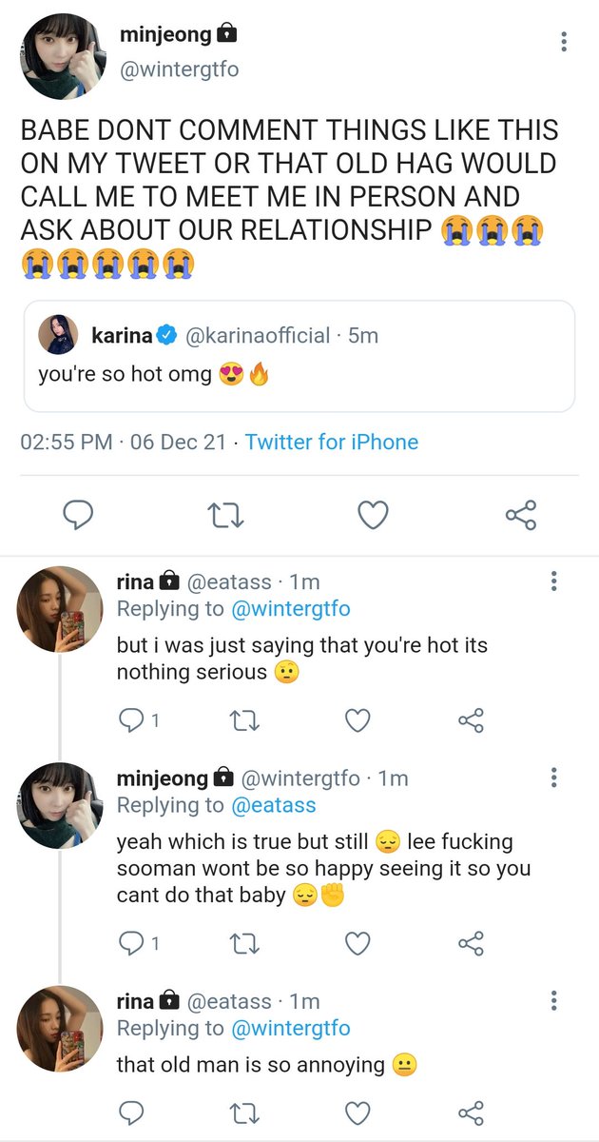Share rina's 'nothing serious' reply

point(470,721)
